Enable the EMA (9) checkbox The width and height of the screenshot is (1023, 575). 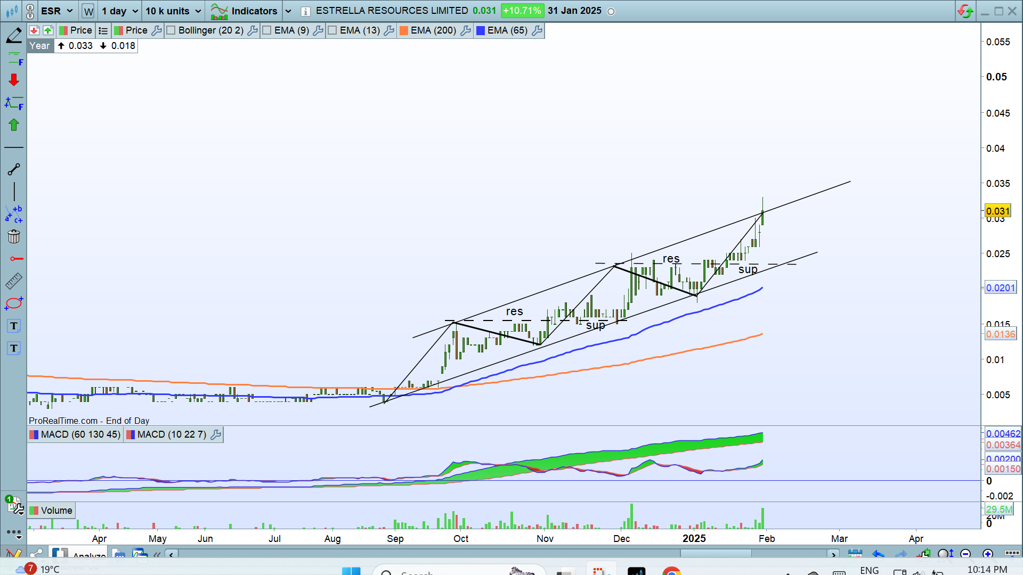click(x=267, y=30)
